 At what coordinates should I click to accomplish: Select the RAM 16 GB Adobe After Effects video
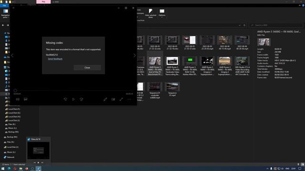pyautogui.click(x=190, y=66)
